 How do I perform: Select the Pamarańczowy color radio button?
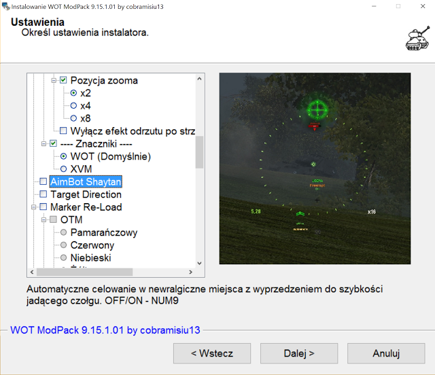click(63, 232)
